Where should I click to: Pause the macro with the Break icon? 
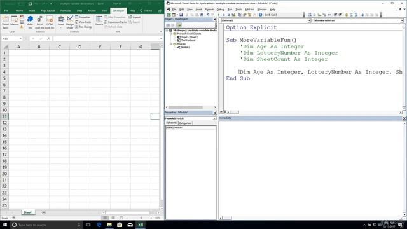pyautogui.click(x=224, y=15)
